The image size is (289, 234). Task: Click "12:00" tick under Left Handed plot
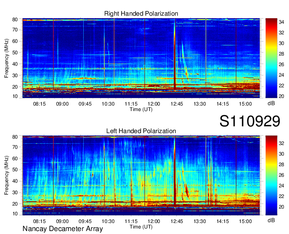(x=154, y=221)
